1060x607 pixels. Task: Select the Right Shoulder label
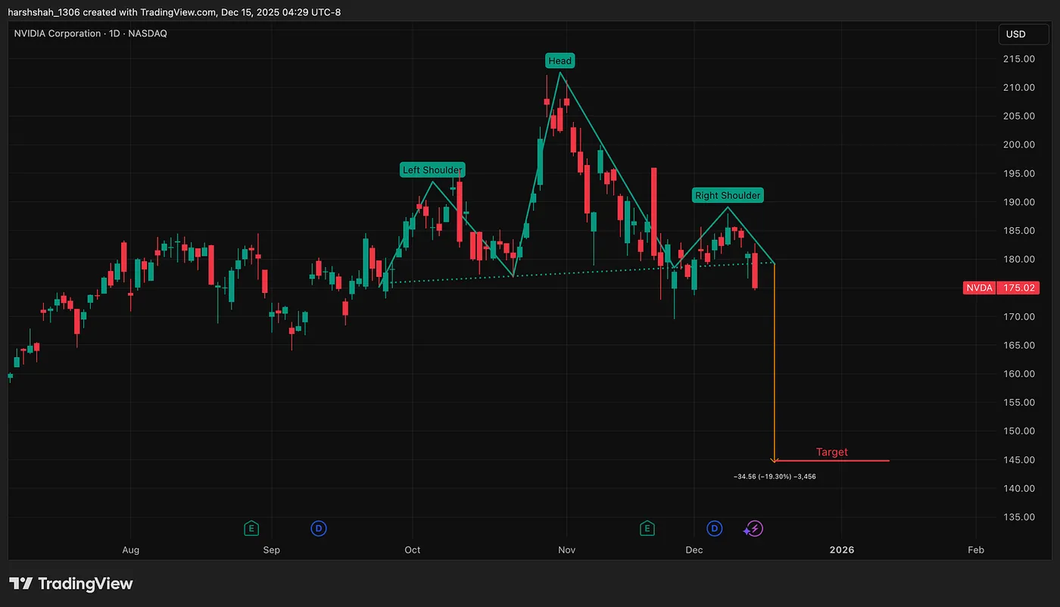tap(728, 195)
